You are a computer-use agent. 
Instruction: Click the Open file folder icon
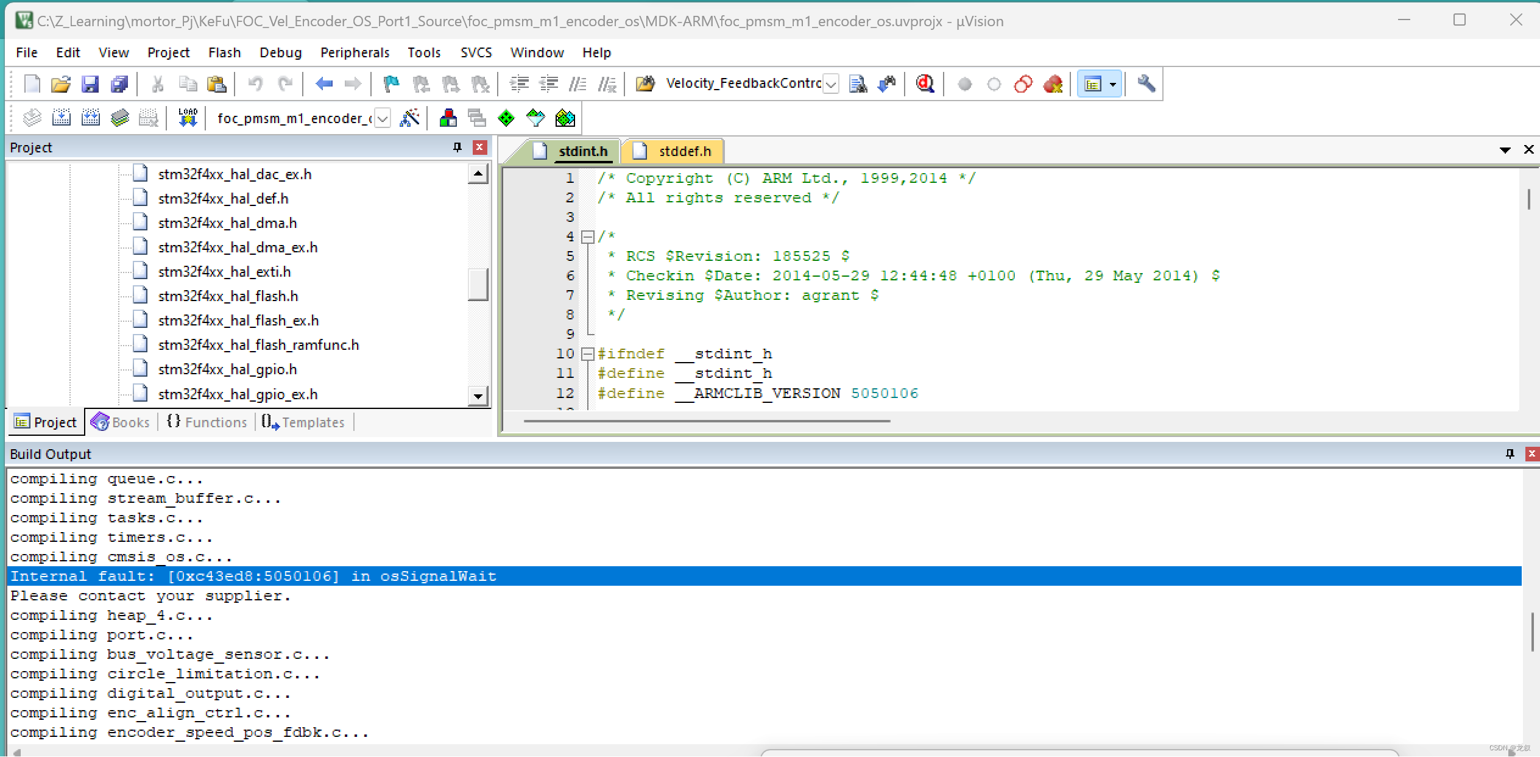point(61,84)
